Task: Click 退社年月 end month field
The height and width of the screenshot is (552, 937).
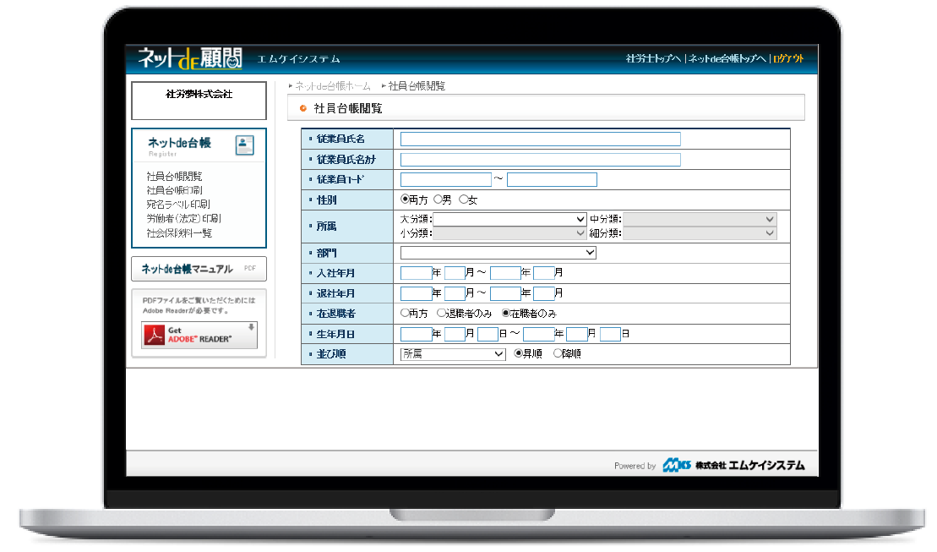Action: tap(544, 293)
